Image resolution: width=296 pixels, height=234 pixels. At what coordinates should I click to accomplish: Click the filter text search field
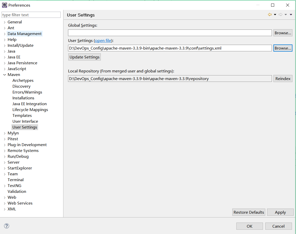click(31, 15)
